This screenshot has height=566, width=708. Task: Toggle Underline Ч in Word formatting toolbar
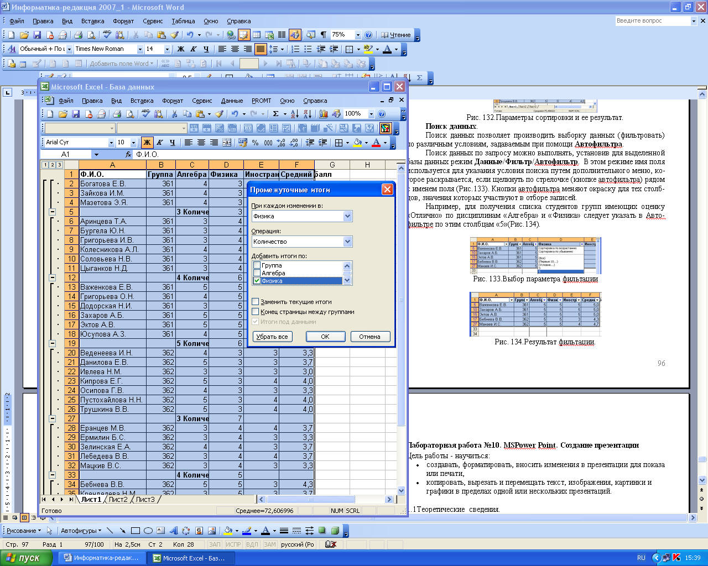pyautogui.click(x=206, y=49)
